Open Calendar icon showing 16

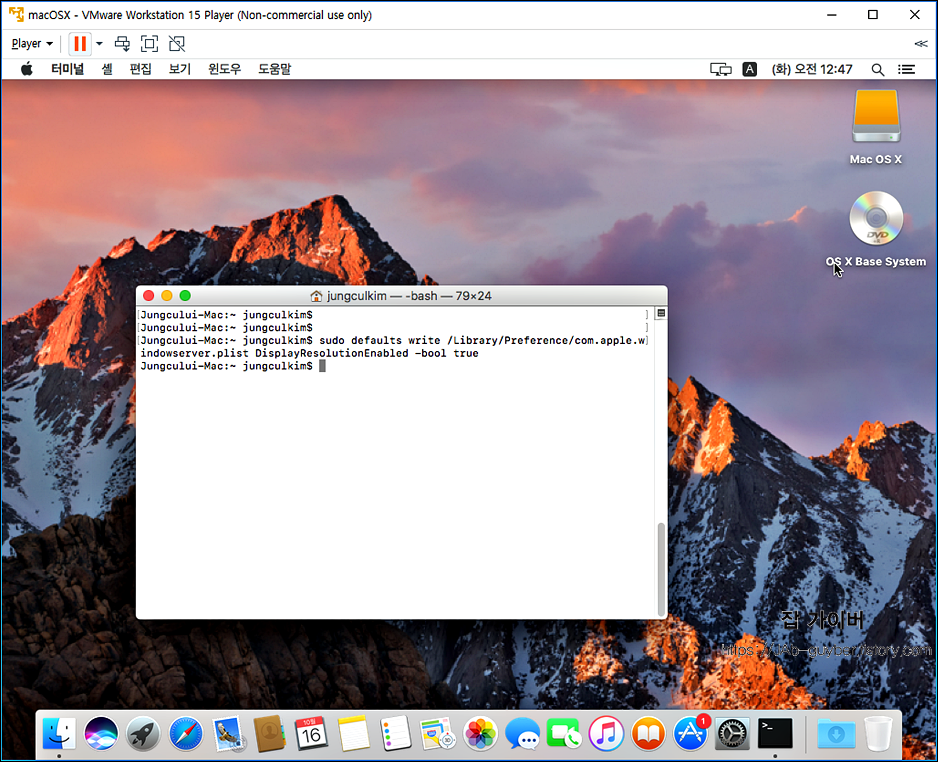(x=311, y=733)
